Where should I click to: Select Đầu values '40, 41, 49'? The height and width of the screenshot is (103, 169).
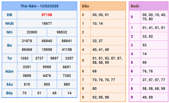tap(101, 50)
